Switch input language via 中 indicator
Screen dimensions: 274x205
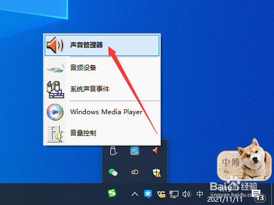click(200, 194)
